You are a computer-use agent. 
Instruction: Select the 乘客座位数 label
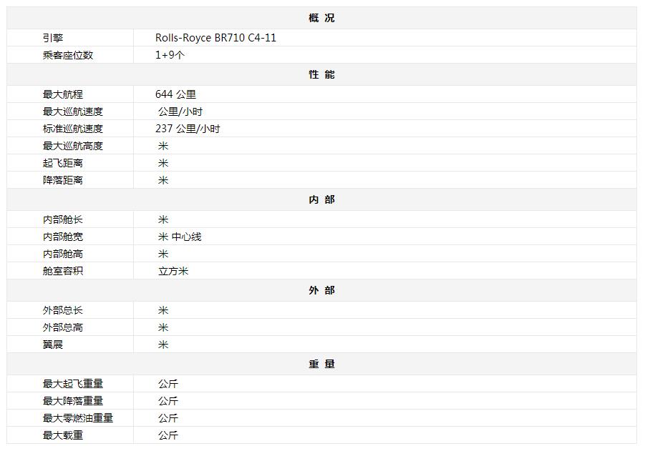67,55
